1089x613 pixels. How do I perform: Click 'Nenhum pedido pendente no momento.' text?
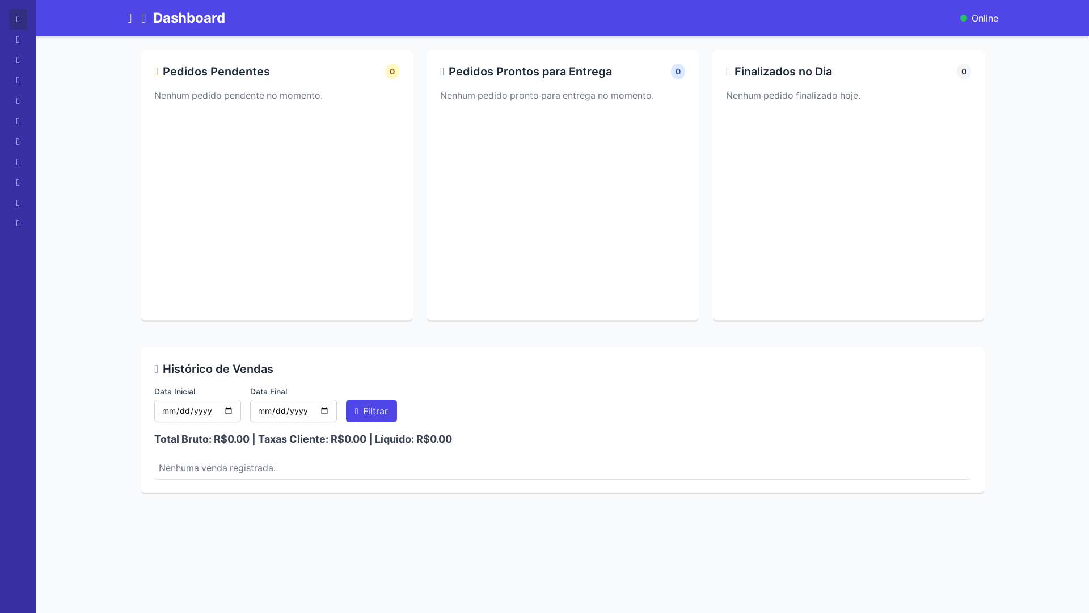(x=238, y=95)
